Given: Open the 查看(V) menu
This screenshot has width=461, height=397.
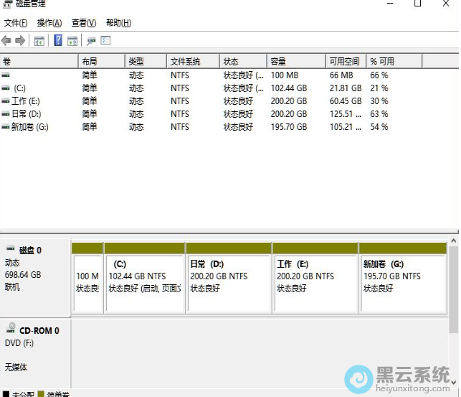Looking at the screenshot, I should [84, 23].
